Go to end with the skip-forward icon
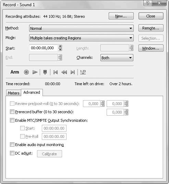The height and width of the screenshot is (184, 169). click(73, 72)
